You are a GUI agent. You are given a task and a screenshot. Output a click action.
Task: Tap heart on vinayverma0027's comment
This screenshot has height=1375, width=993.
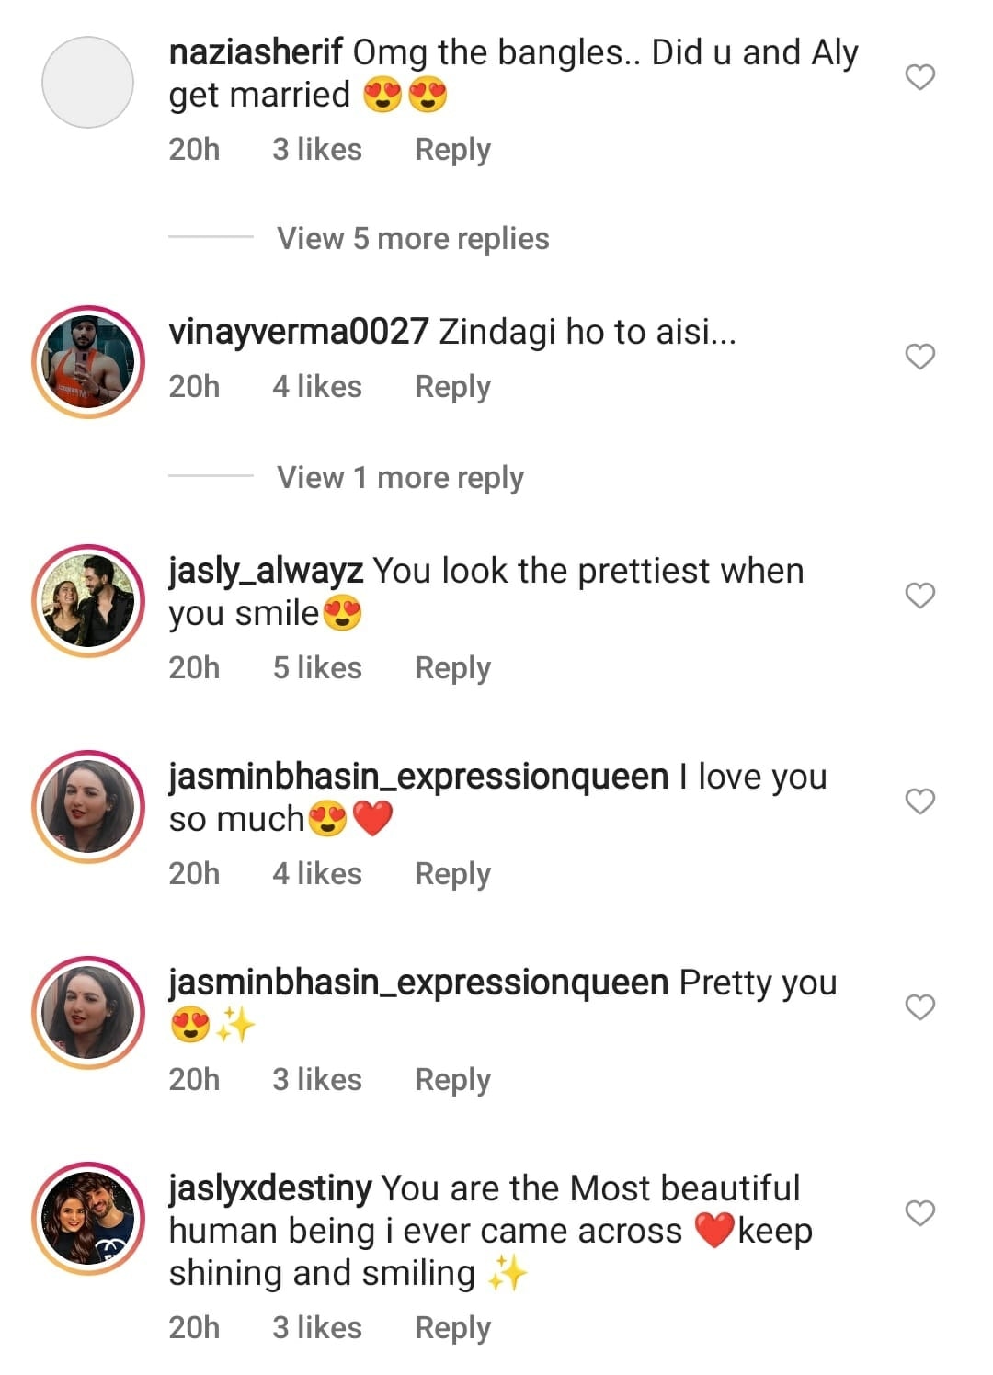tap(919, 357)
